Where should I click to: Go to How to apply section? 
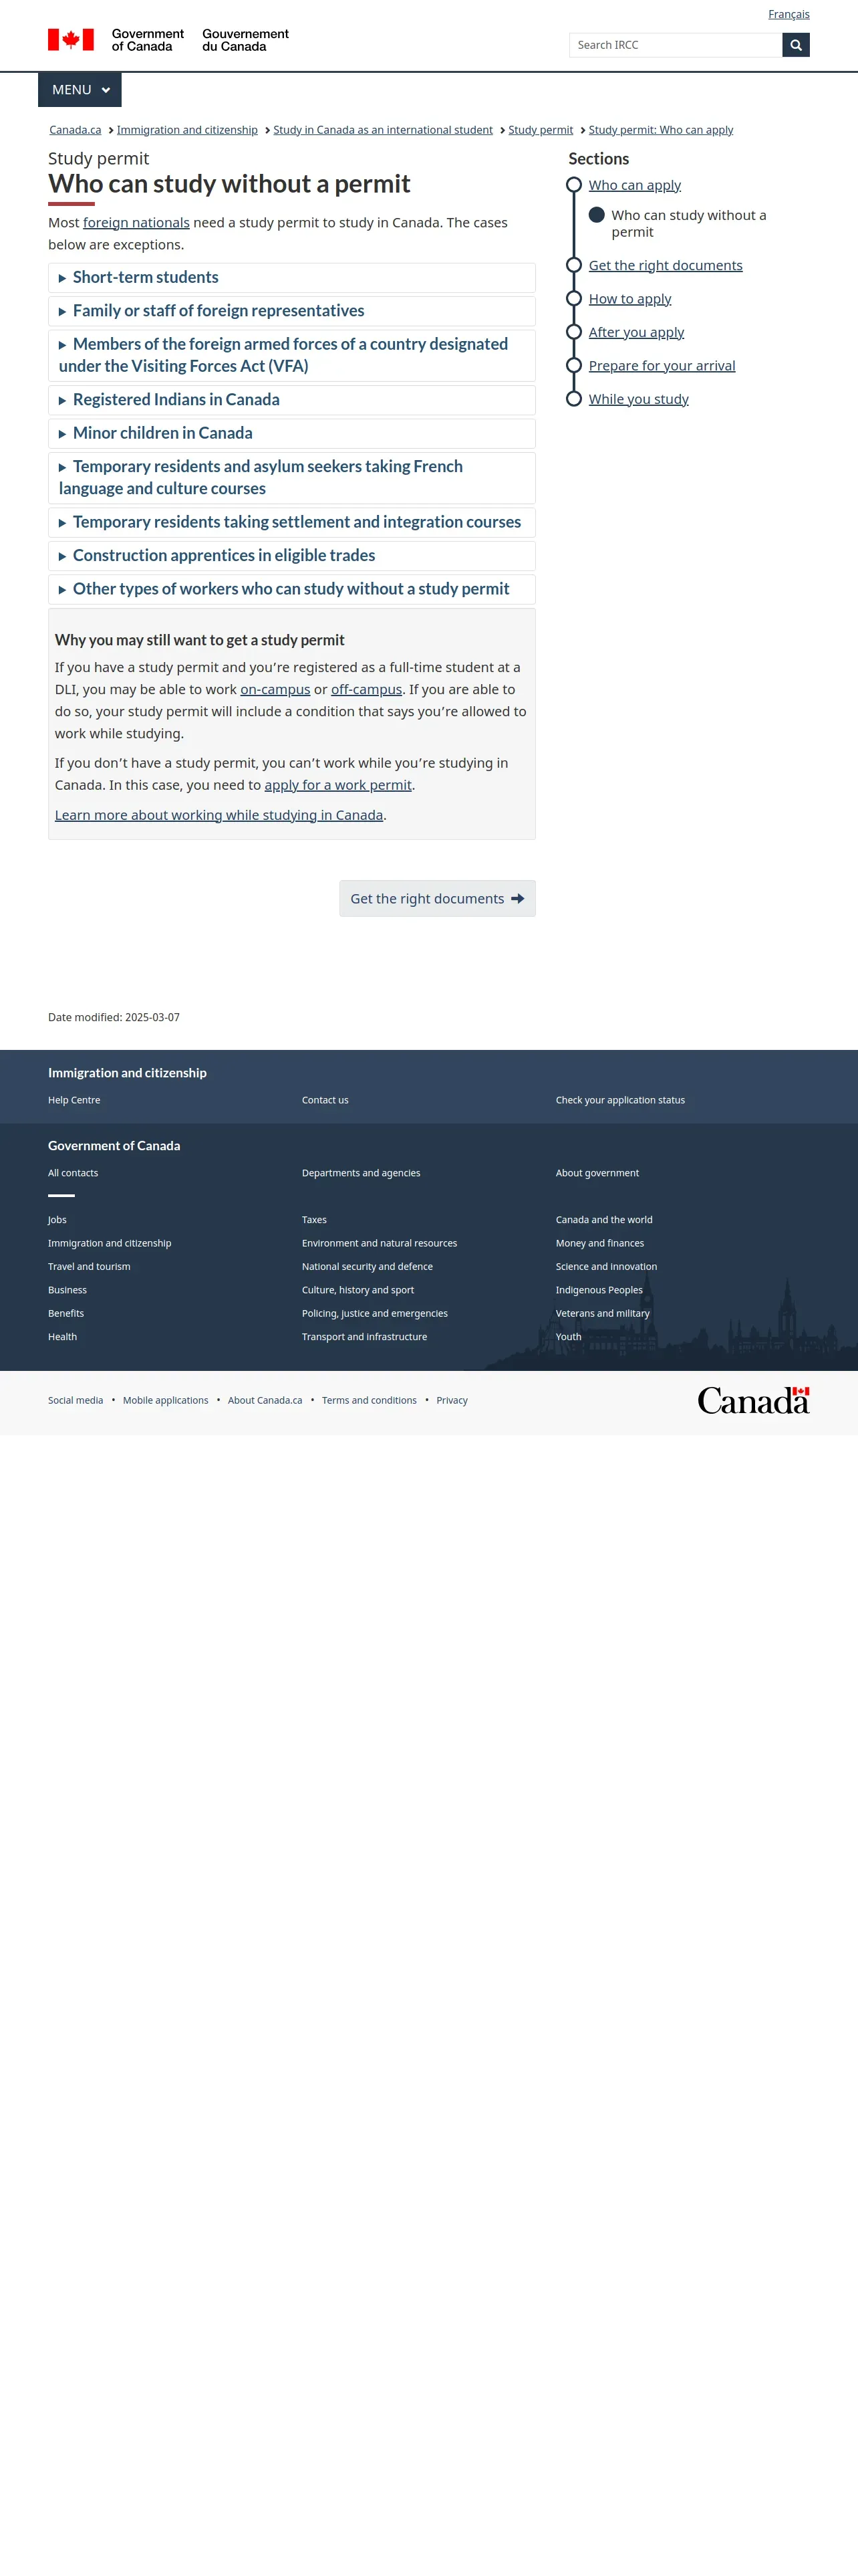[629, 299]
